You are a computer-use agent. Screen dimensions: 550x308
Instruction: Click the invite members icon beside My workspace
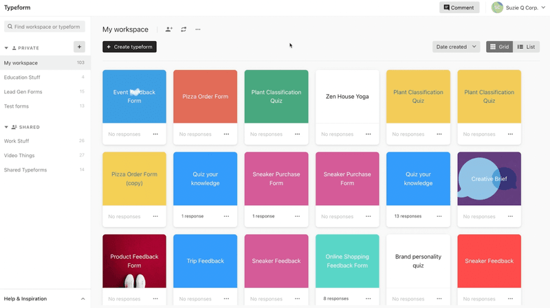tap(168, 29)
